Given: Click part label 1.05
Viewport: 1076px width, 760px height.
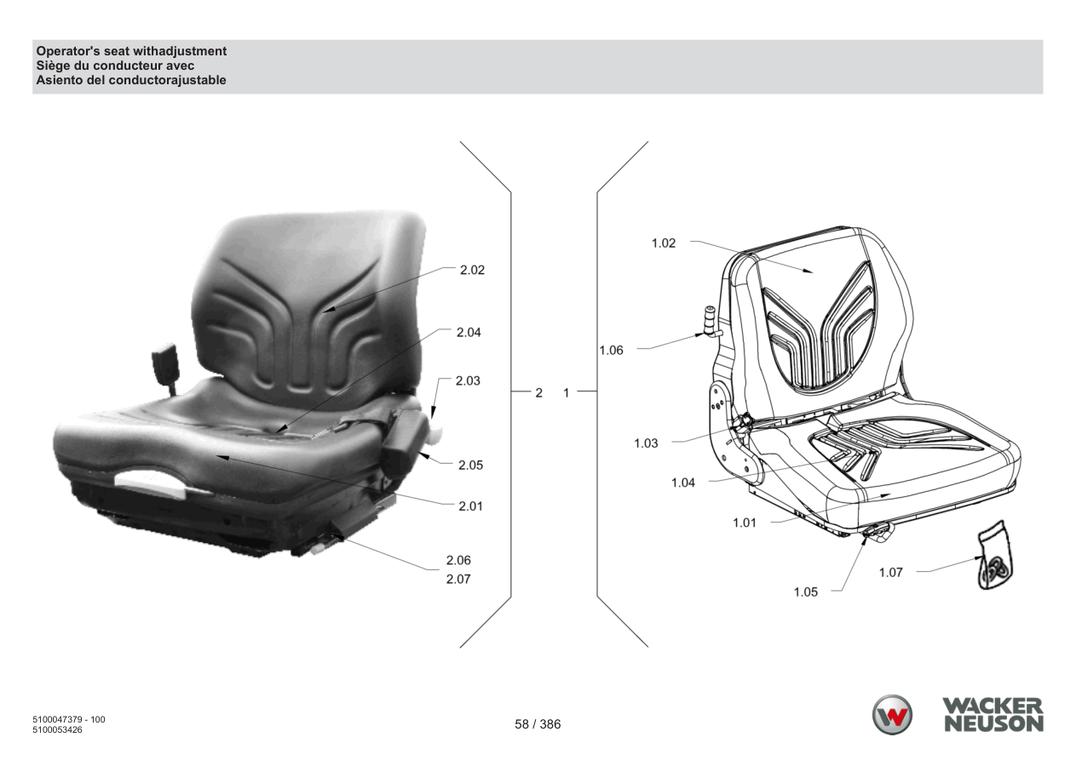Looking at the screenshot, I should coord(806,592).
